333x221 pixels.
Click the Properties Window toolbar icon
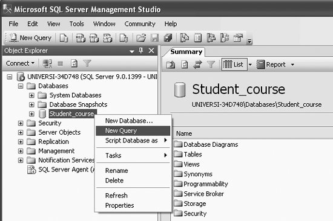(238, 38)
